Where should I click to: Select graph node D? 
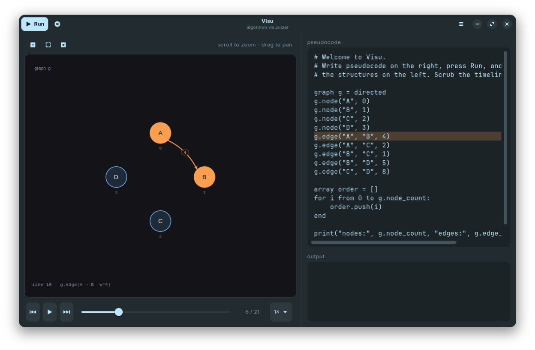116,177
